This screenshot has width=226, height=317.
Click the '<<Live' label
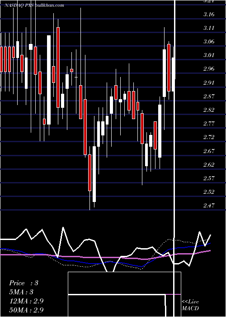(190, 302)
